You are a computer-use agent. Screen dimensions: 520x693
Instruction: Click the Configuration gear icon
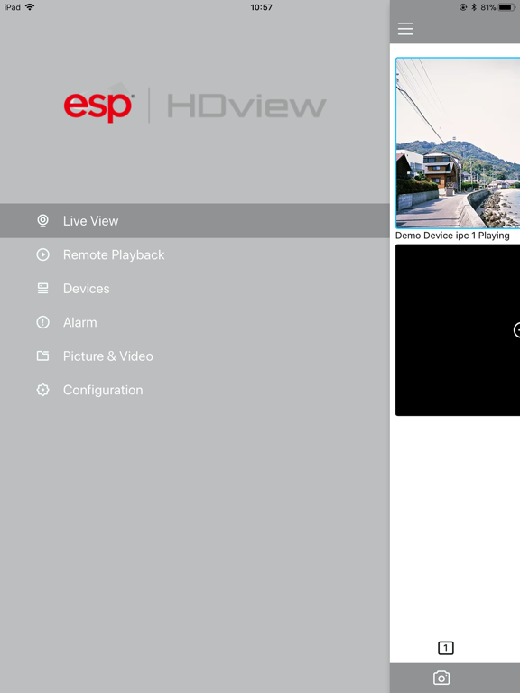(43, 390)
